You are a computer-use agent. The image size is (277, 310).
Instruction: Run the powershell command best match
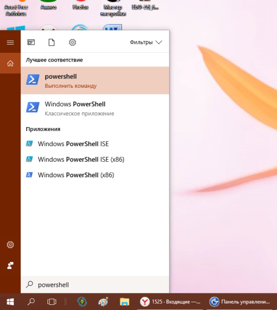pyautogui.click(x=95, y=81)
